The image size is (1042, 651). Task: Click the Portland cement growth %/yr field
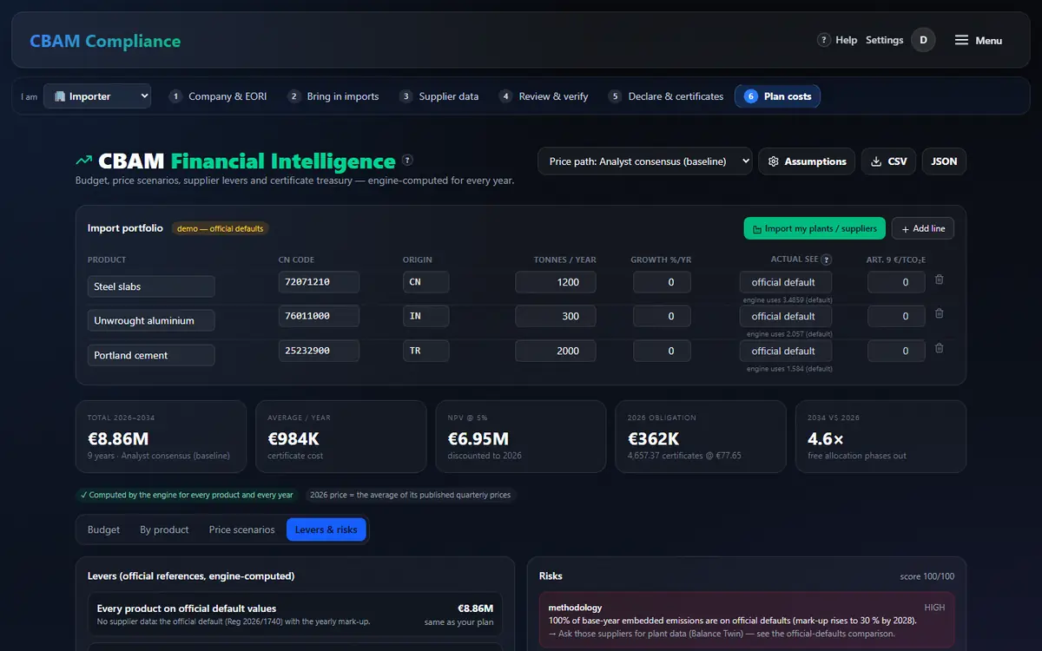tap(662, 351)
